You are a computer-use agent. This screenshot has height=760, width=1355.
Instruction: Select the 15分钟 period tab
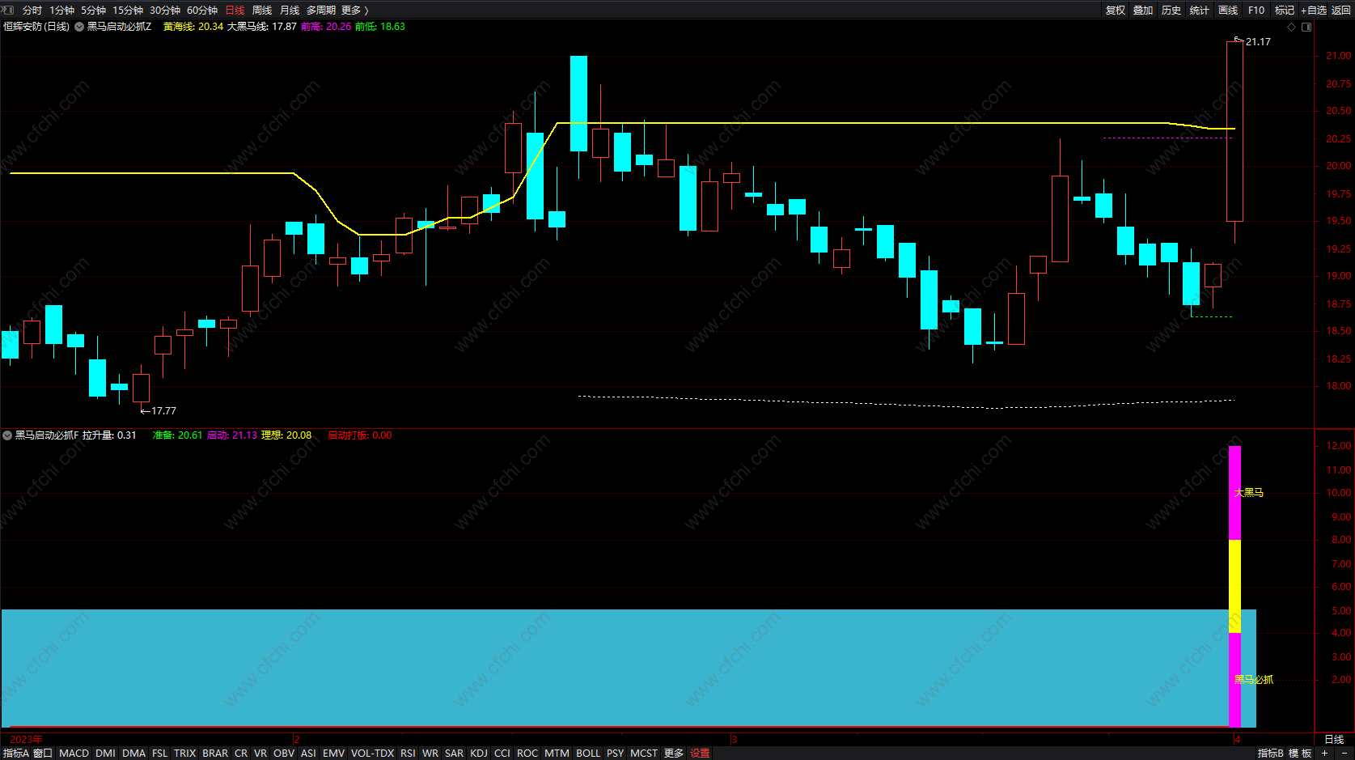[x=128, y=10]
